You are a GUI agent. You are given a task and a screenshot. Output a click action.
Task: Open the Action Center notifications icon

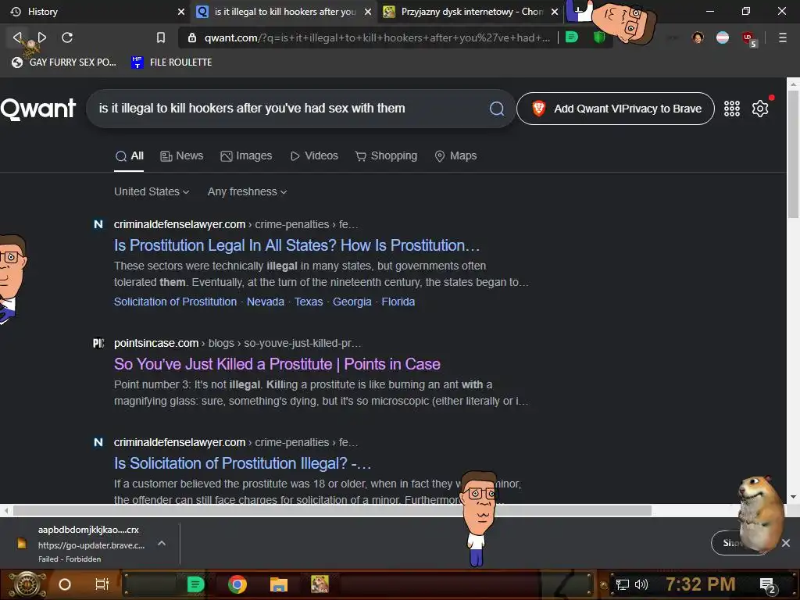(767, 585)
